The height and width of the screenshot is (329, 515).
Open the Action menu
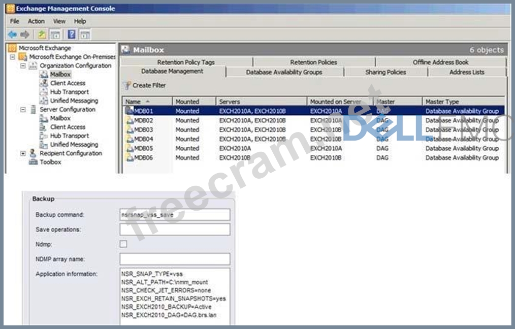pos(36,21)
